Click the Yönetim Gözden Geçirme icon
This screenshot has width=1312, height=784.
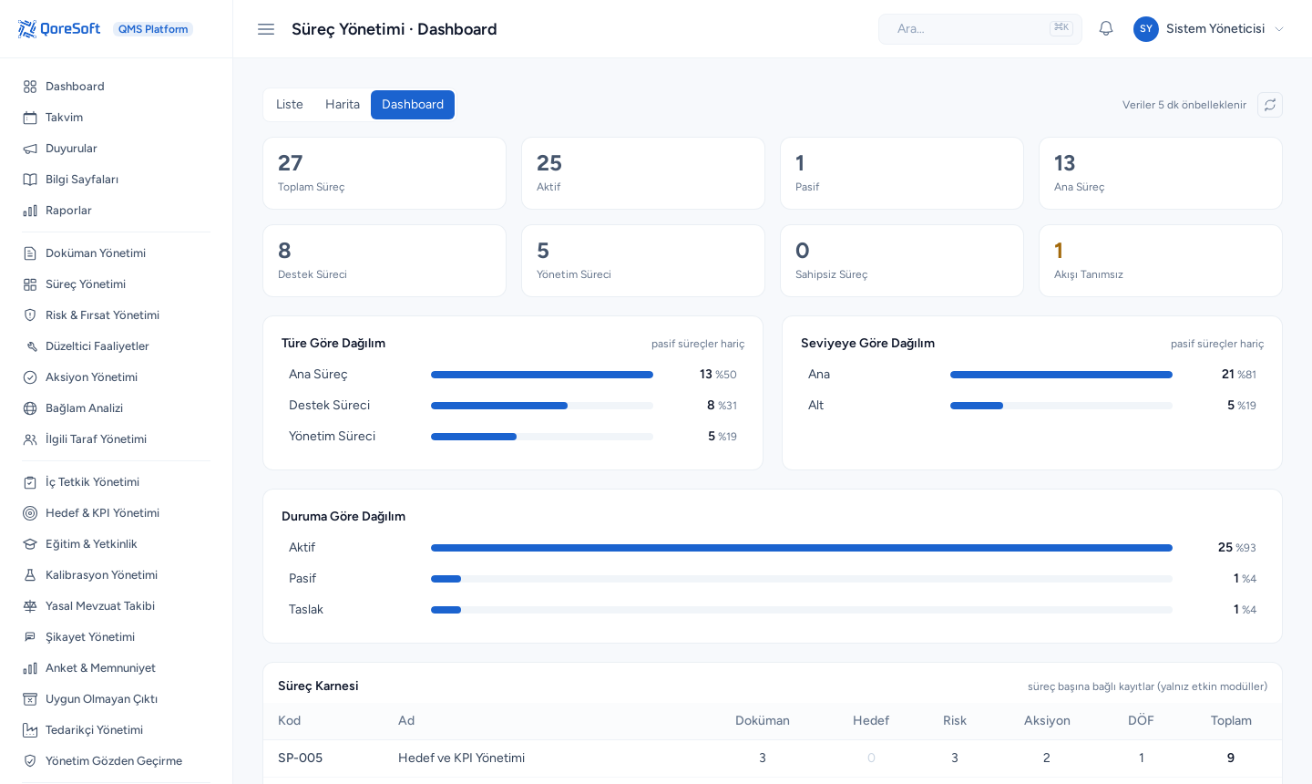[30, 761]
